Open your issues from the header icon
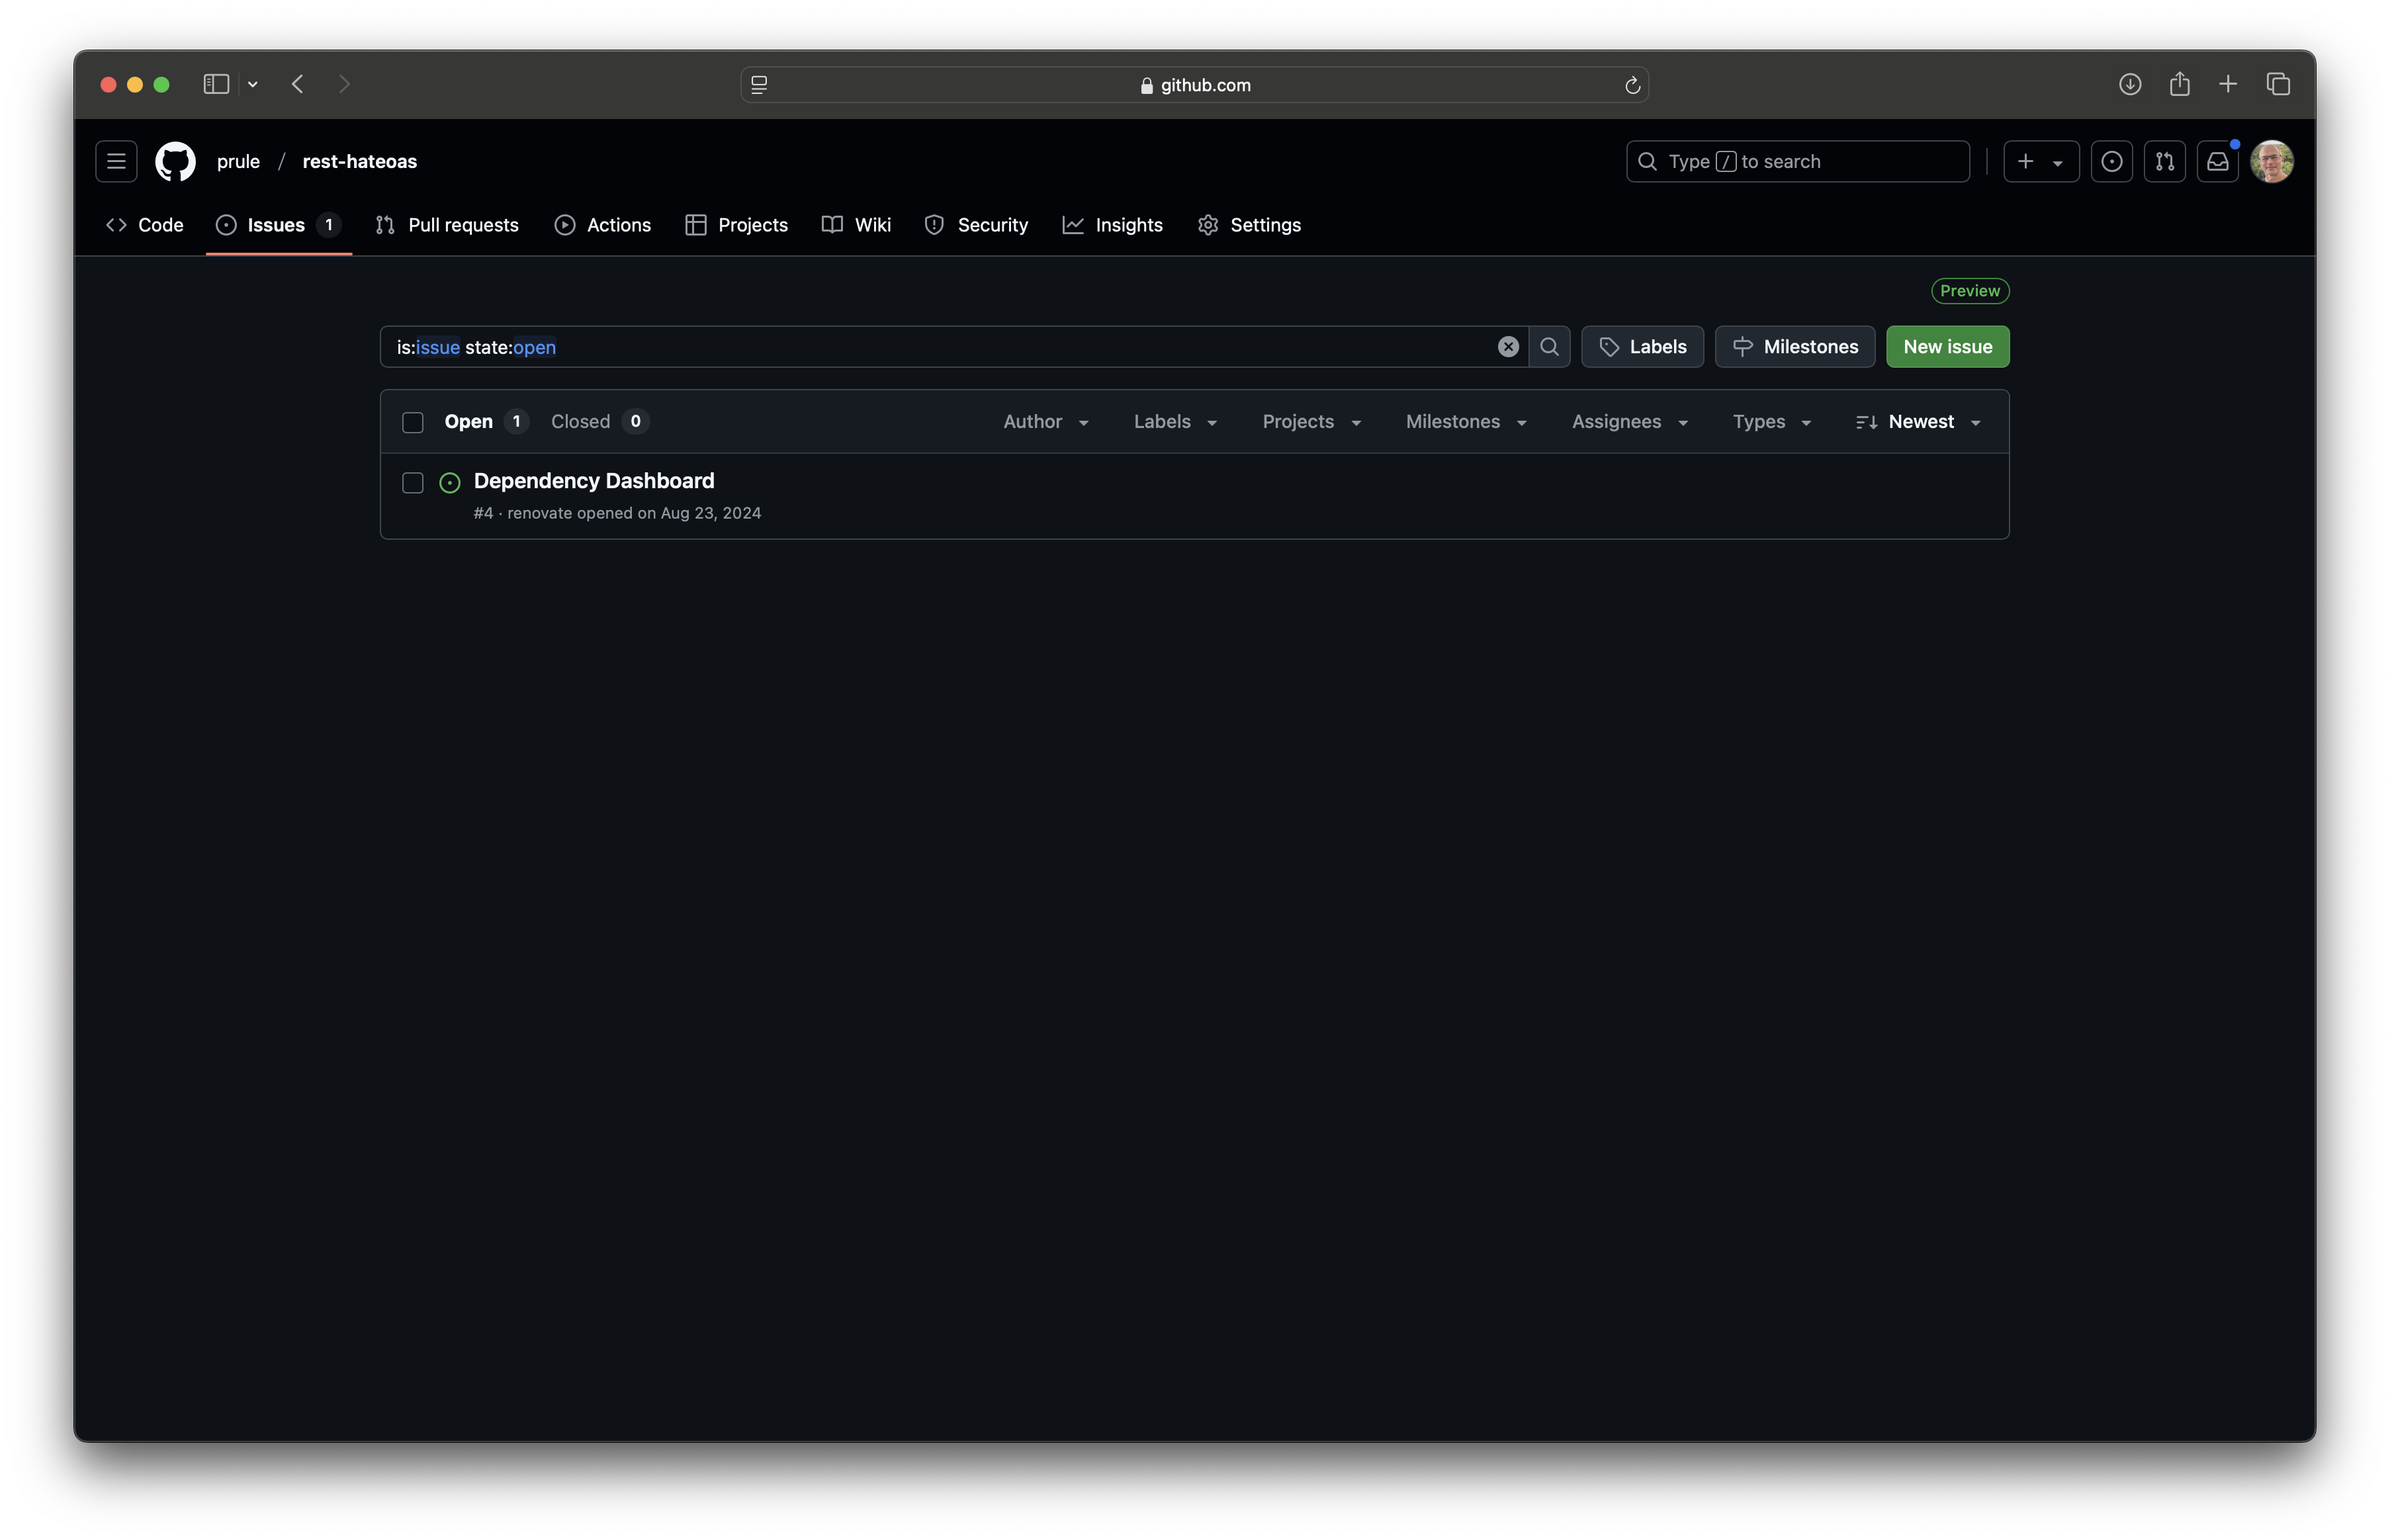The height and width of the screenshot is (1540, 2390). click(2111, 161)
